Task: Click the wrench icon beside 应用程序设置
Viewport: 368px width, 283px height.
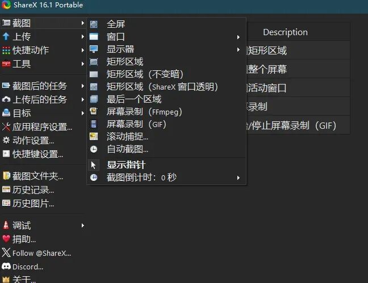Action: coord(6,126)
